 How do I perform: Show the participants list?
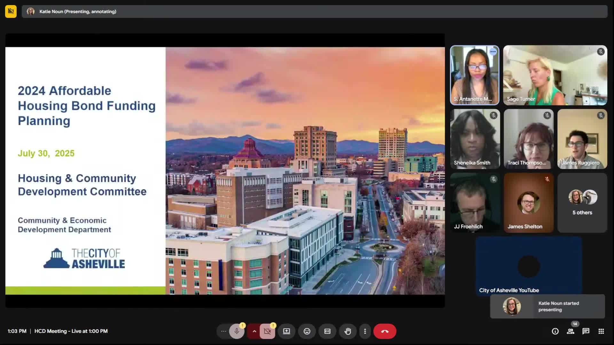pos(571,331)
